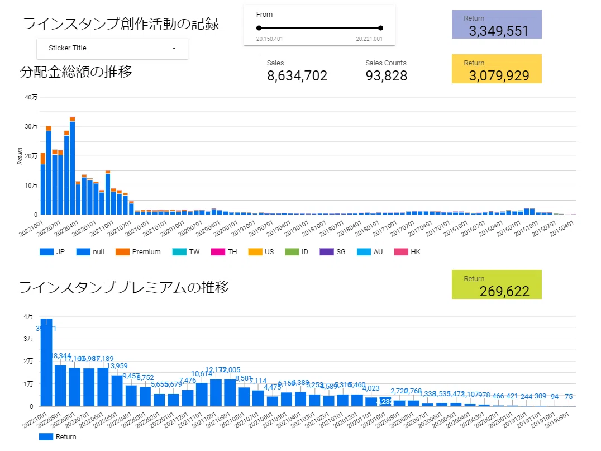Image resolution: width=601 pixels, height=451 pixels.
Task: Click the Return y-axis title of top chart
Action: pos(20,156)
